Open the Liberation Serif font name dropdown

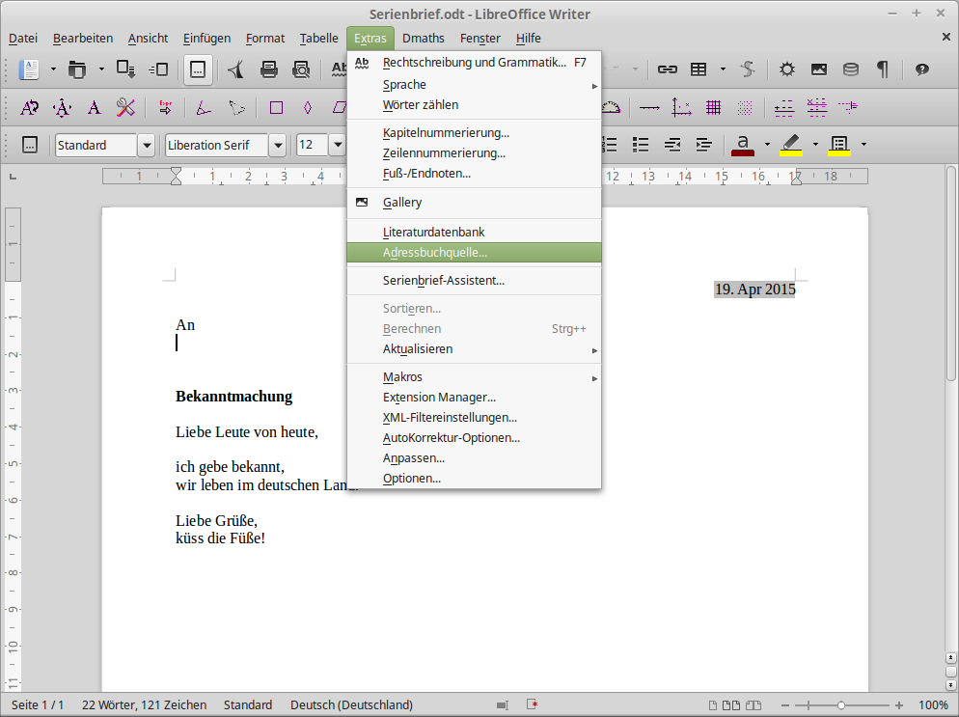(278, 146)
